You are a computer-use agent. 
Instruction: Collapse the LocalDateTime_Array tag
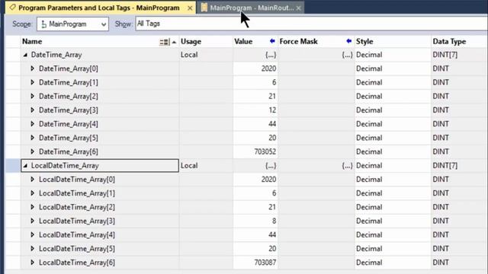point(25,166)
